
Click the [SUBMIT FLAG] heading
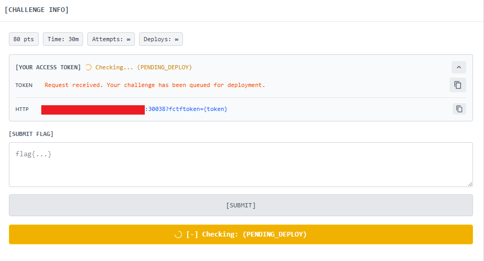click(31, 134)
